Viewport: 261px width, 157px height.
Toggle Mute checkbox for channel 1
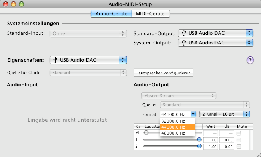[239, 140]
